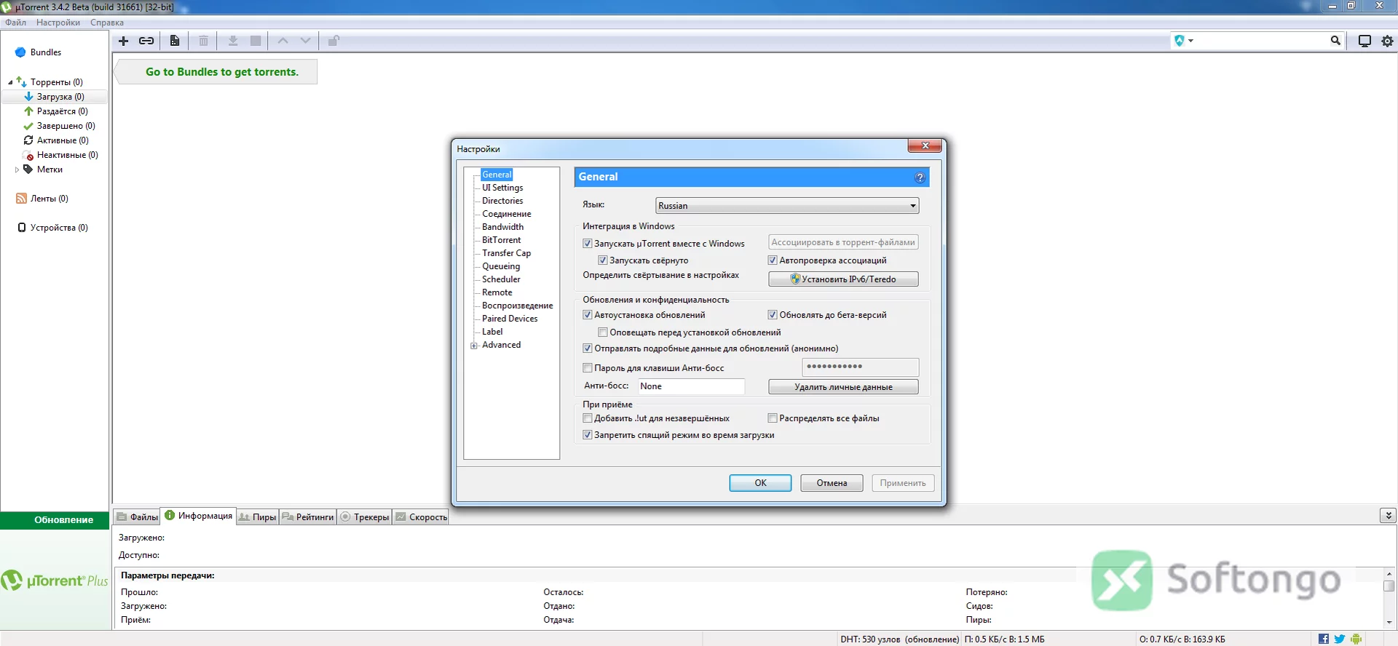Click Add Torrent from URL link icon
The width and height of the screenshot is (1398, 646).
[146, 41]
